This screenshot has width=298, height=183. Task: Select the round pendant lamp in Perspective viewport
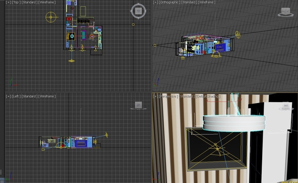(x=234, y=123)
